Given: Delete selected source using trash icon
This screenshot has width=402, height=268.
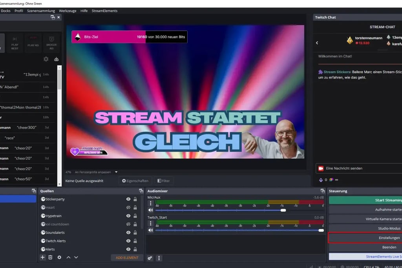Looking at the screenshot, I should coord(51,257).
